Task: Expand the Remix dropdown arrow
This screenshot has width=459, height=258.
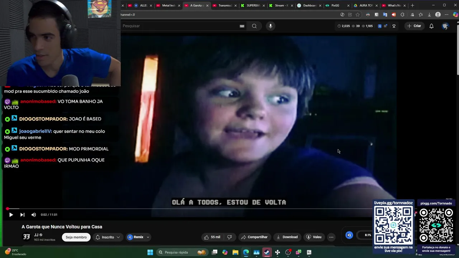Action: point(148,237)
